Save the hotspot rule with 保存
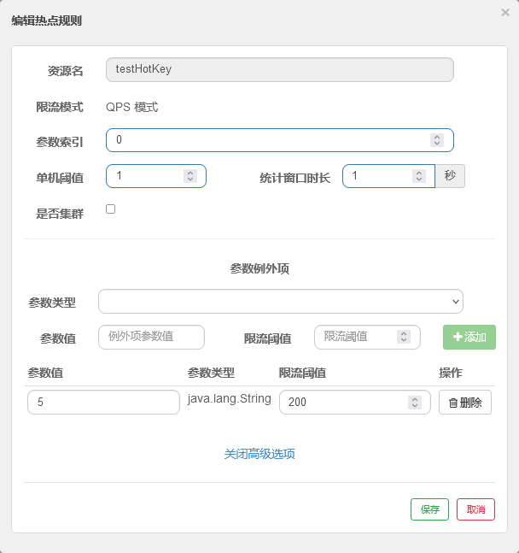The width and height of the screenshot is (519, 553). click(429, 509)
